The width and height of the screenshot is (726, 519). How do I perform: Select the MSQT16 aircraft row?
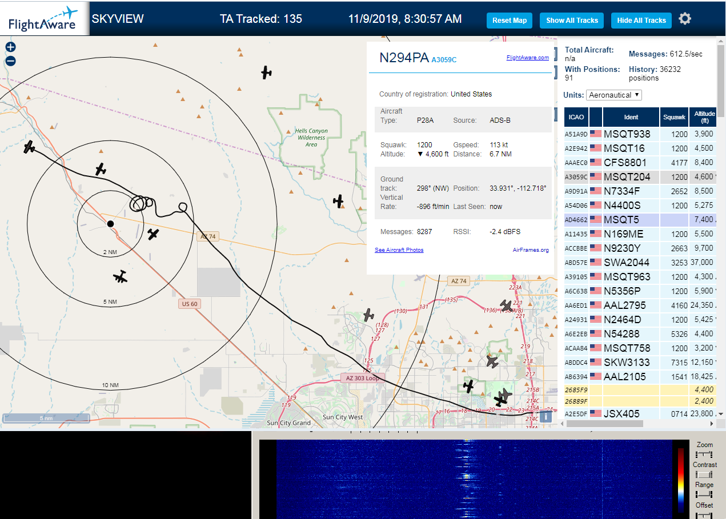[x=640, y=148]
